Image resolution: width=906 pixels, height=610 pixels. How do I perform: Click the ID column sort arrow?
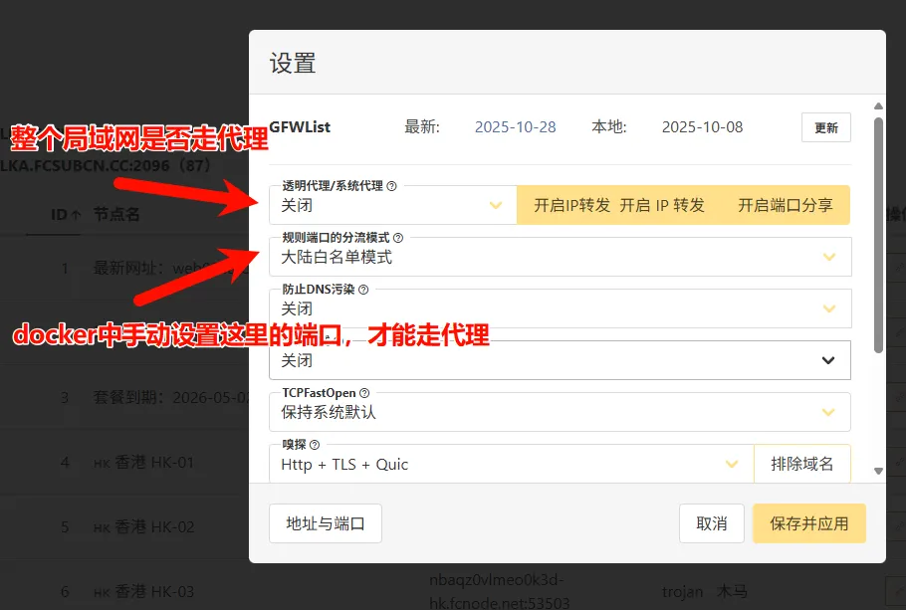(x=77, y=214)
